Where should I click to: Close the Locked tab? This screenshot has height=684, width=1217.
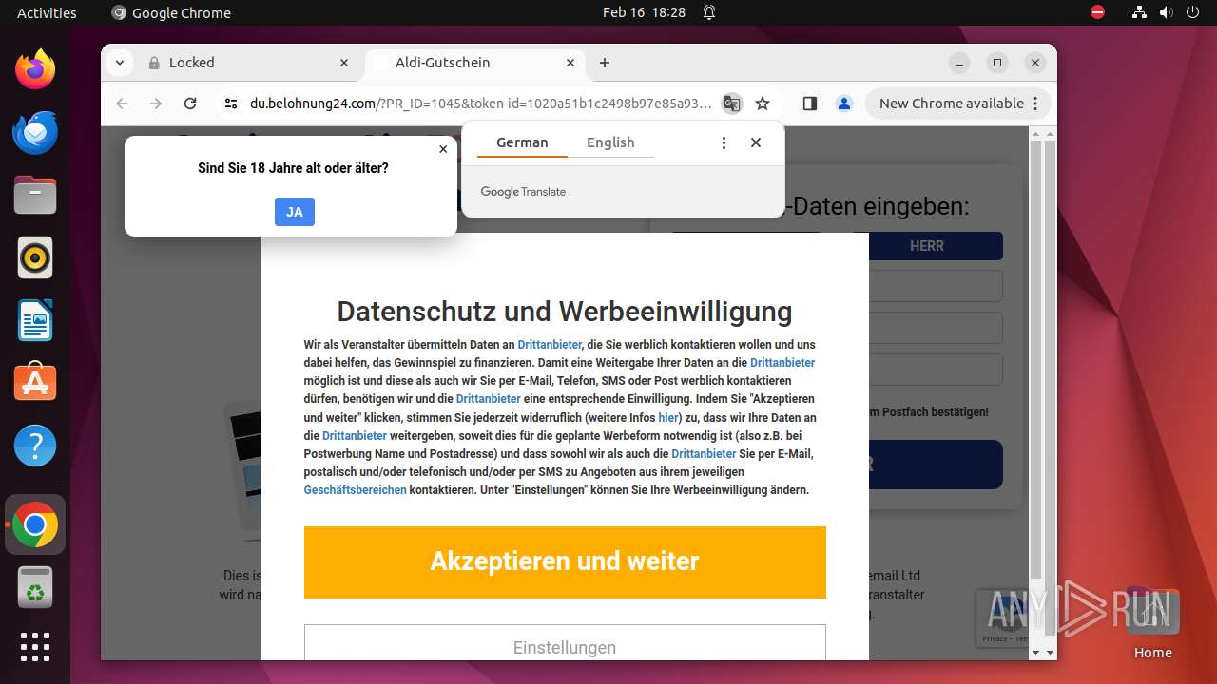[x=344, y=63]
